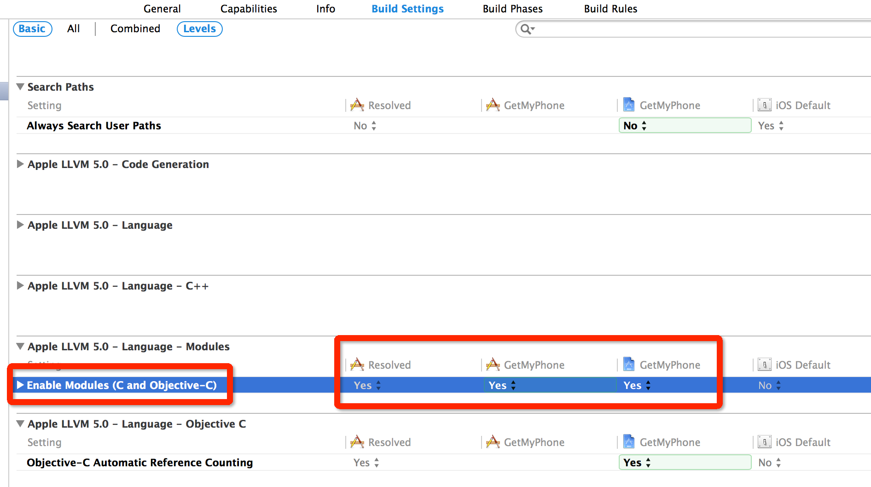Screen dimensions: 871x487
Task: Collapse the Language – Objective C section
Action: click(20, 423)
